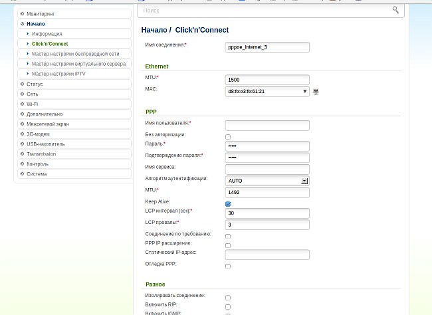The height and width of the screenshot is (315, 432).
Task: Select Мастер настройки беспроводной сети
Action: coord(75,53)
